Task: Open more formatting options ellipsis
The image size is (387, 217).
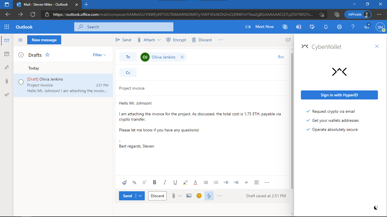Action: tap(267, 183)
